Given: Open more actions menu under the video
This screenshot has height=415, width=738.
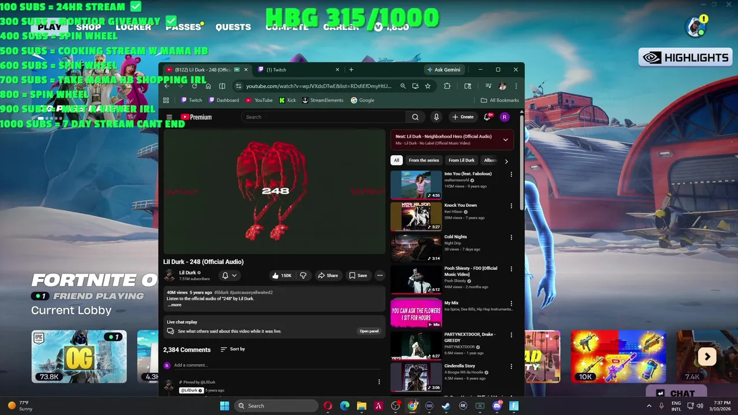Looking at the screenshot, I should pyautogui.click(x=379, y=276).
